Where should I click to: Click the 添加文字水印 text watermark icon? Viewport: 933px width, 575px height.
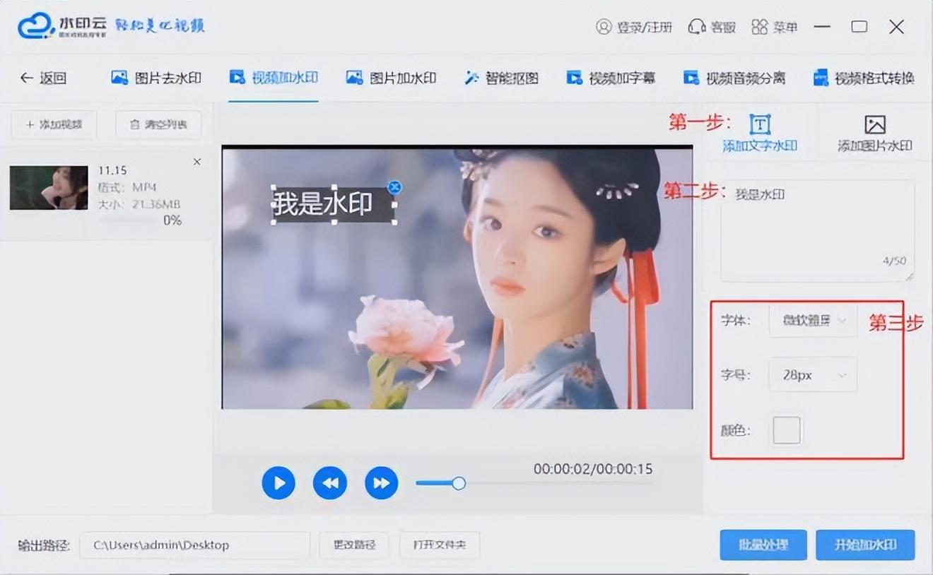tap(760, 125)
